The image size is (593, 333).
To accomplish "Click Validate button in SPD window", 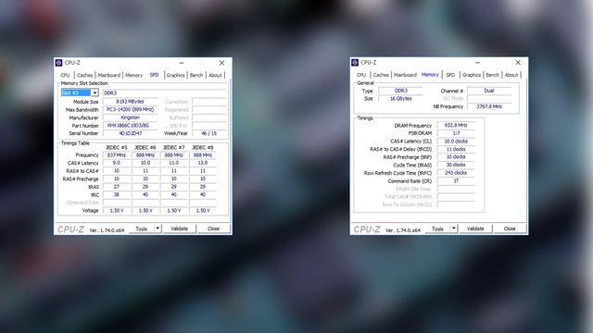I will point(179,228).
